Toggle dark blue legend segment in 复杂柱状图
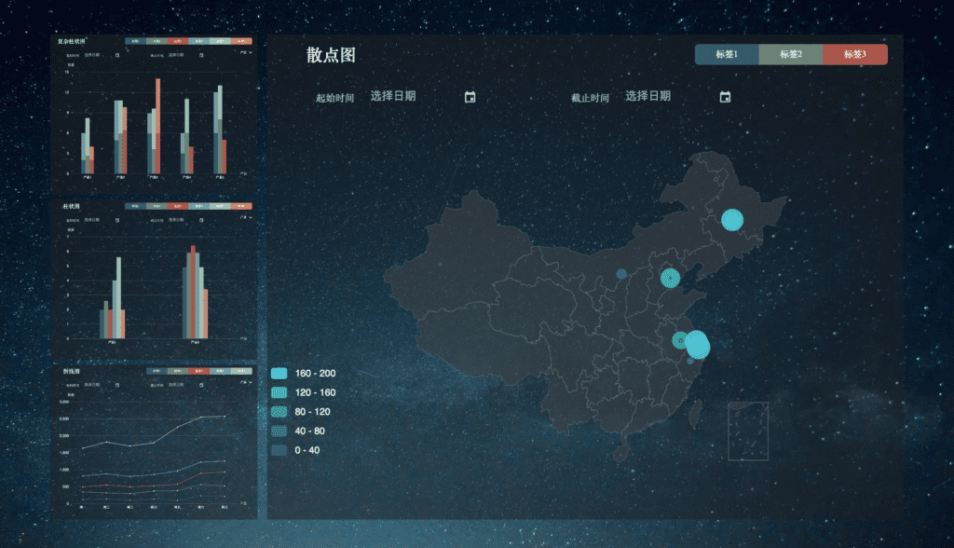The image size is (954, 548). click(x=135, y=41)
